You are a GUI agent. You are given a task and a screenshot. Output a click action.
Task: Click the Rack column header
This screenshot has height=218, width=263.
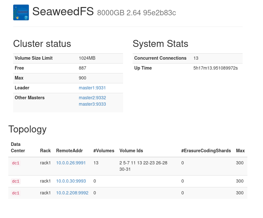point(45,151)
